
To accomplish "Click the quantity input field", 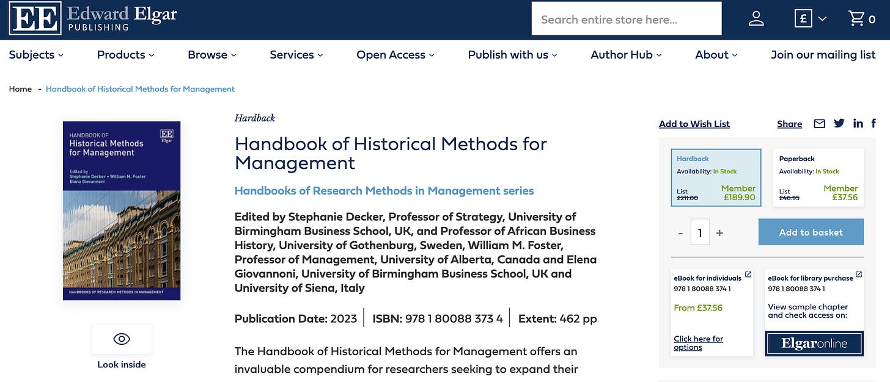I will coord(700,232).
